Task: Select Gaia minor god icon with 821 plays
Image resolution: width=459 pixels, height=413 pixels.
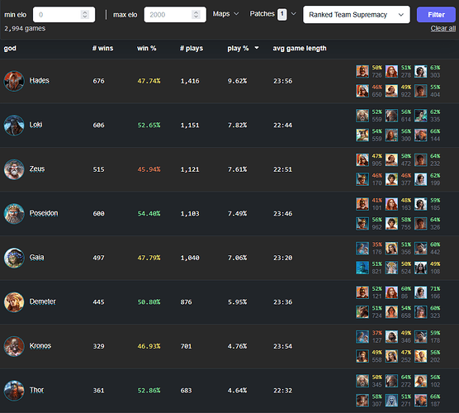Action: 362,268
